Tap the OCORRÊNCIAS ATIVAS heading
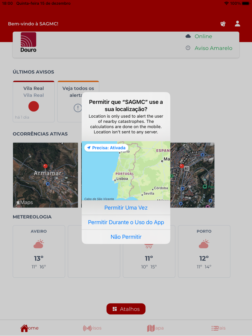The width and height of the screenshot is (252, 336). click(x=40, y=134)
